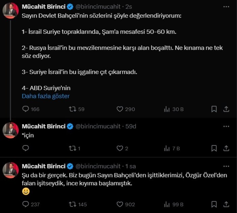The image size is (237, 213).
Task: Expand tweet with 'Daha fazla göster'
Action: point(46,96)
